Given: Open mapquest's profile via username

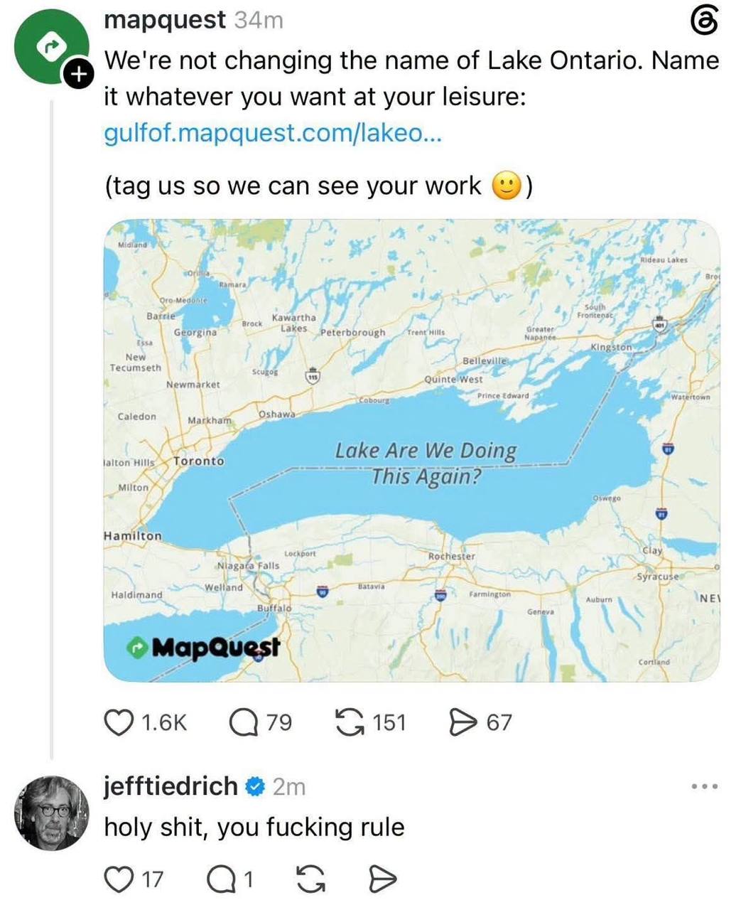Looking at the screenshot, I should [x=165, y=20].
